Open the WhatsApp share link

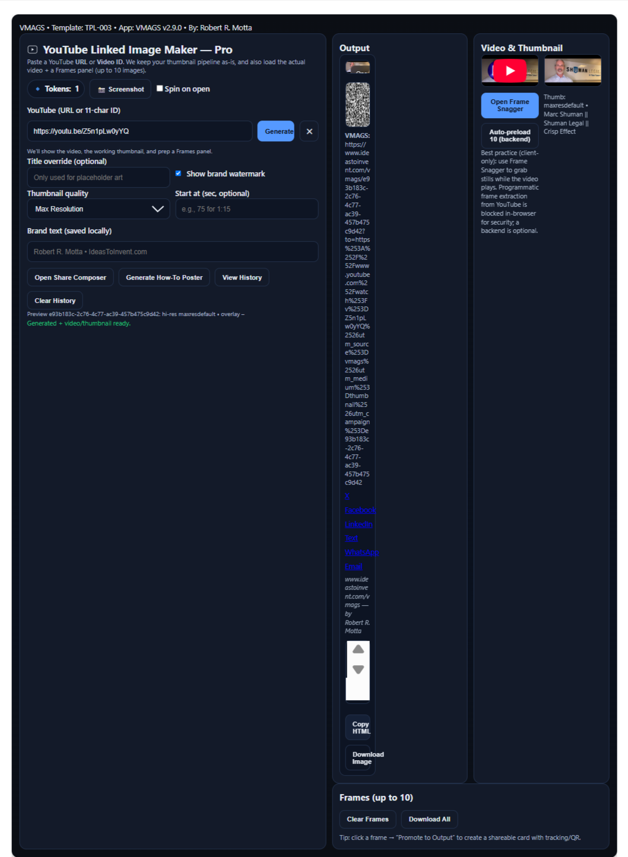click(361, 552)
